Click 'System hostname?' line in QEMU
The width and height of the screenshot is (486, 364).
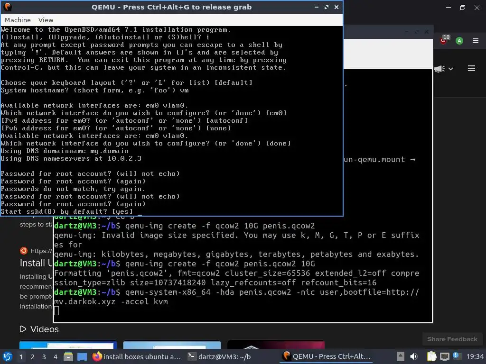point(94,91)
